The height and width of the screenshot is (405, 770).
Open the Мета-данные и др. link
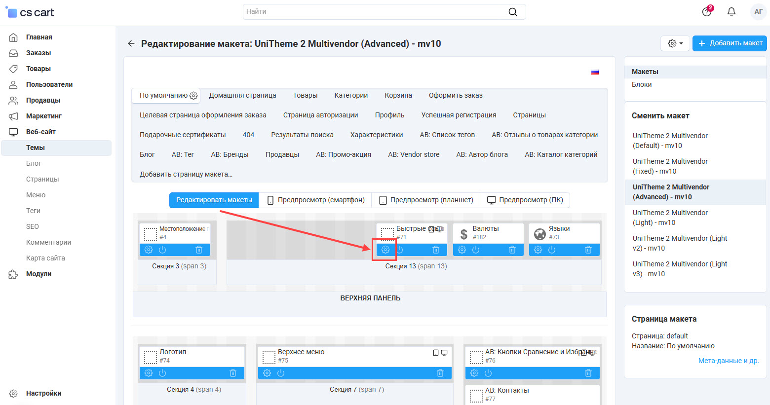click(728, 361)
